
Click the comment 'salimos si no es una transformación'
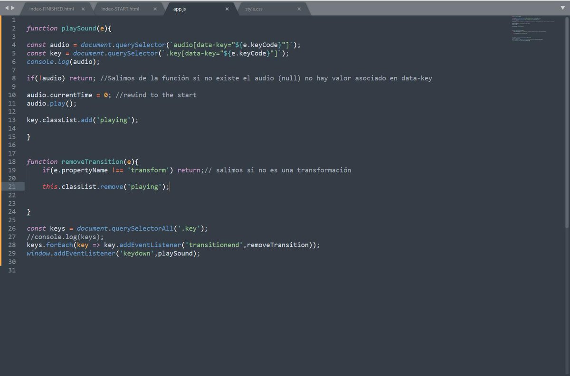click(x=278, y=170)
